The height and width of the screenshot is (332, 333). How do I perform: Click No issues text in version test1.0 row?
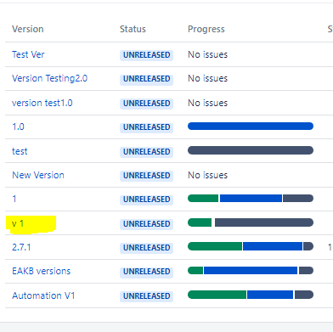pos(208,103)
